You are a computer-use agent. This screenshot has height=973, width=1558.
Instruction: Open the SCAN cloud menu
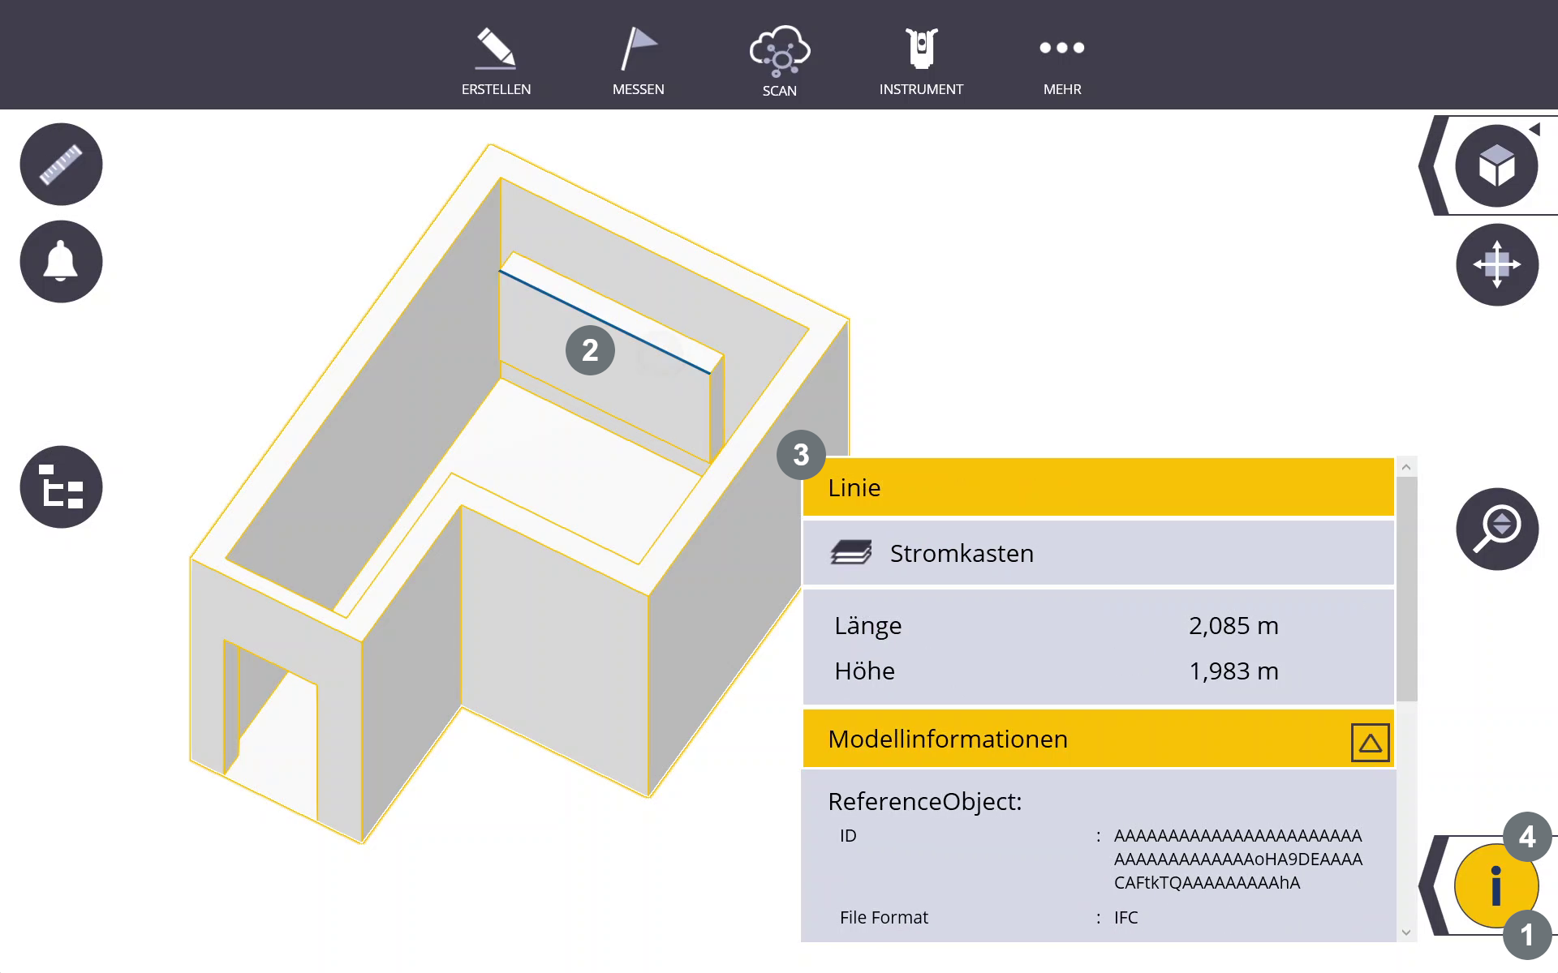coord(779,61)
